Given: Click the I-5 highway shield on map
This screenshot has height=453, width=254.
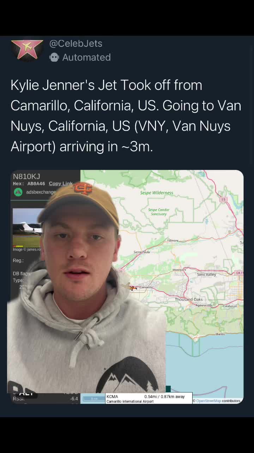Looking at the screenshot, I should (x=223, y=200).
